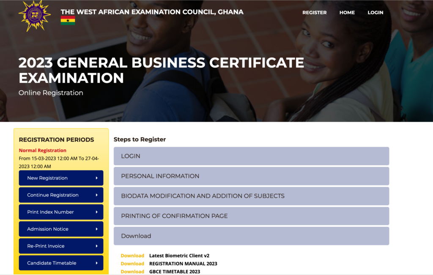This screenshot has width=433, height=275.
Task: Click arrow on Re-Print Invoice button
Action: (x=97, y=246)
